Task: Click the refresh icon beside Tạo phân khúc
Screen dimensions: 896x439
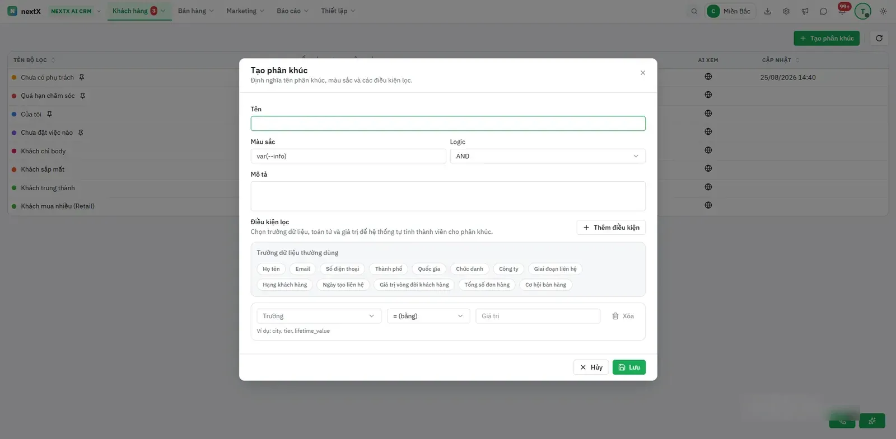Action: 879,38
